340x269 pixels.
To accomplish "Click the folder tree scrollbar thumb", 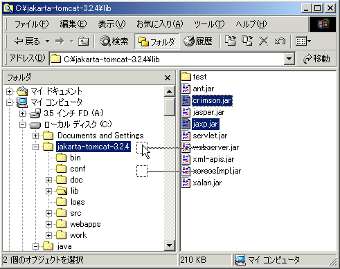I will point(169,106).
